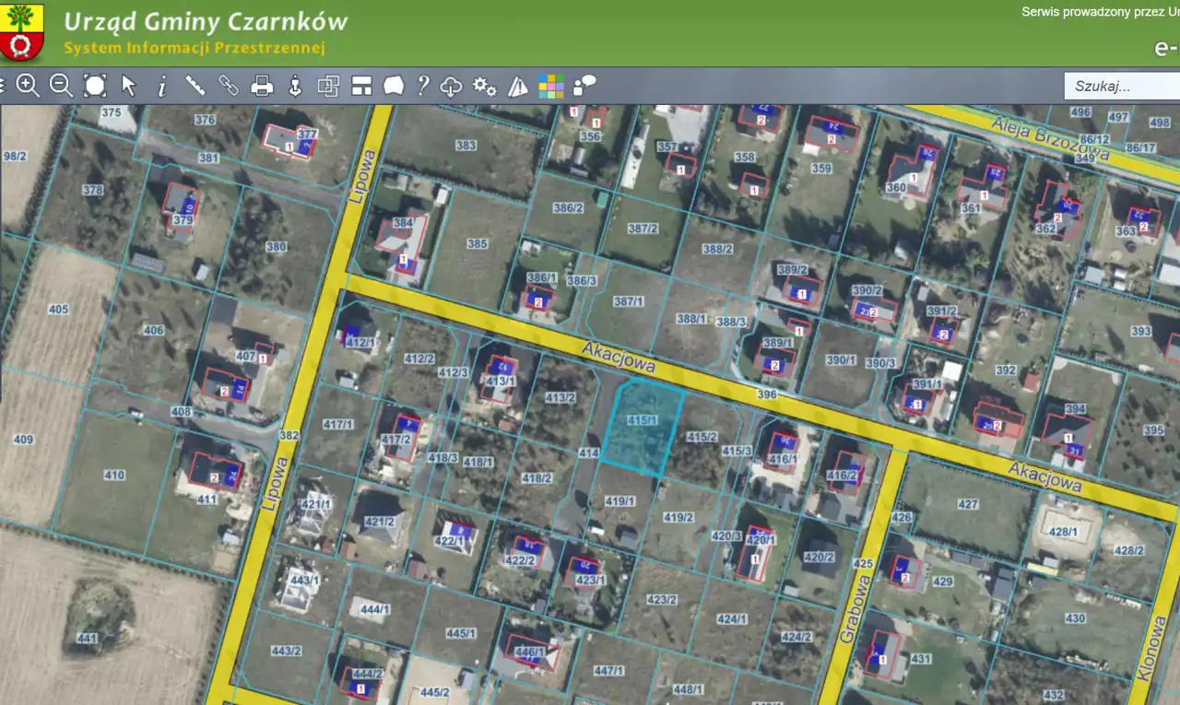Toggle the overlapping layers tool
This screenshot has height=705, width=1180.
(328, 86)
